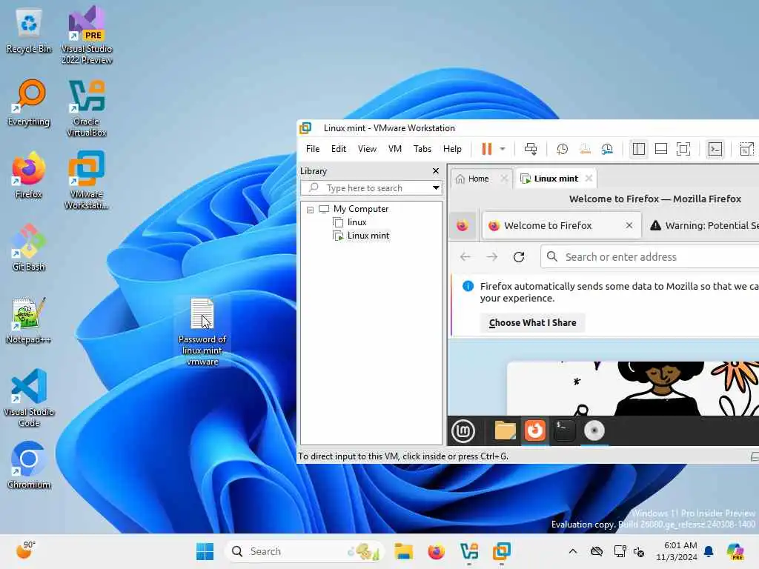Close the Library panel
Viewport: 759px width, 569px height.
(436, 171)
